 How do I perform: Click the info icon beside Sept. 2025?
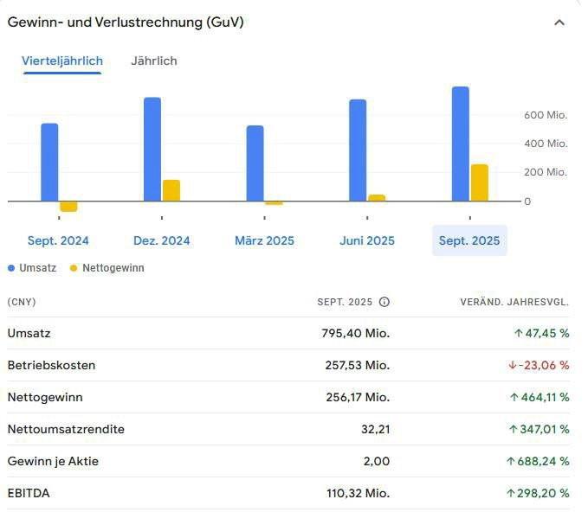384,302
